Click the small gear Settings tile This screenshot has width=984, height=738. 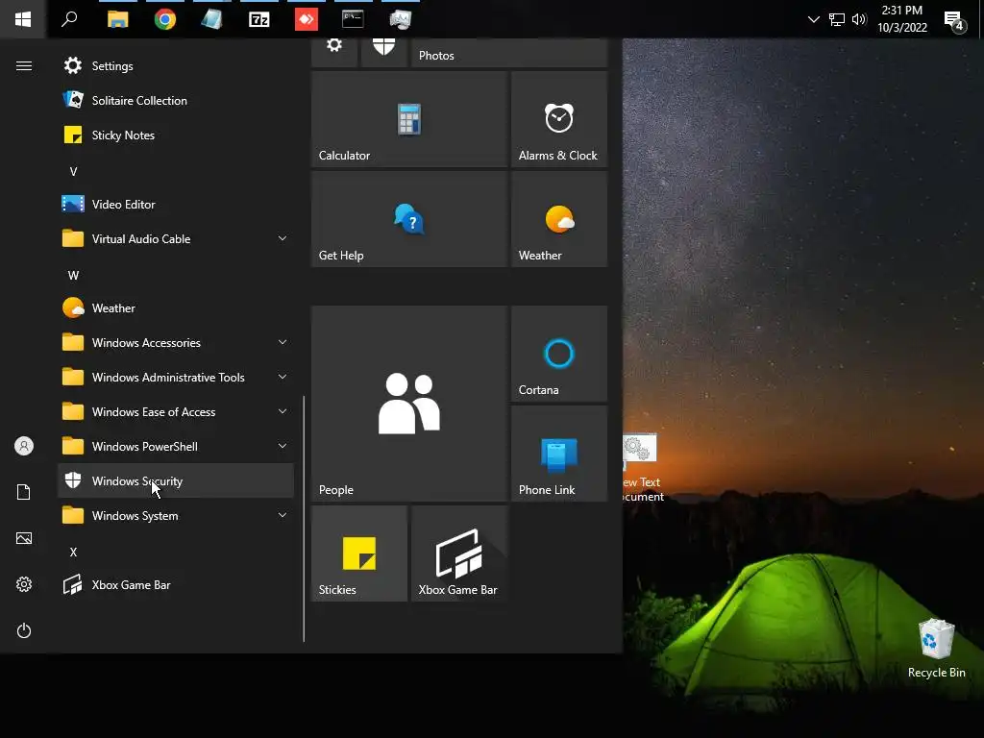(x=333, y=52)
